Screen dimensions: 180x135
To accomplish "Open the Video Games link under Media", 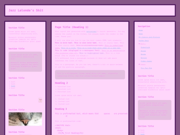I will coord(146,61).
